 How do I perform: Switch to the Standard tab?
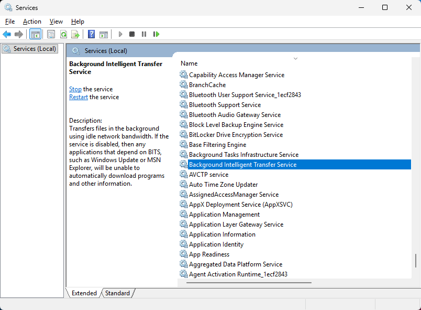coord(117,293)
